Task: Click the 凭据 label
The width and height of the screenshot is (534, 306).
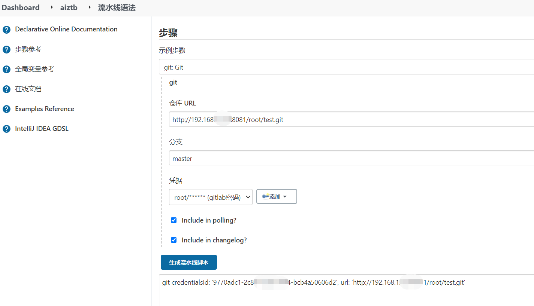Action: pos(176,181)
